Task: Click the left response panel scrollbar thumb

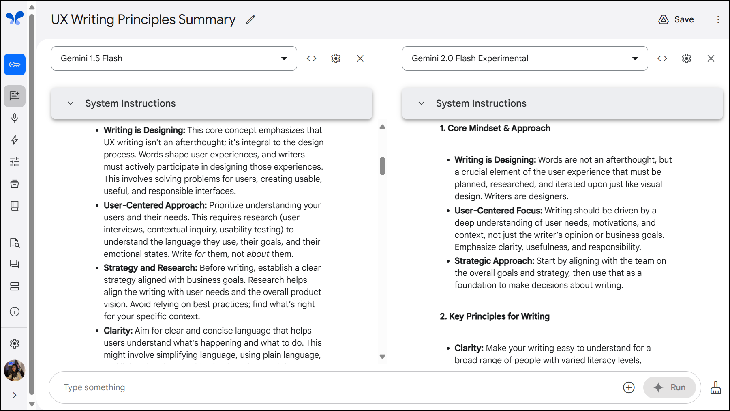Action: point(382,166)
